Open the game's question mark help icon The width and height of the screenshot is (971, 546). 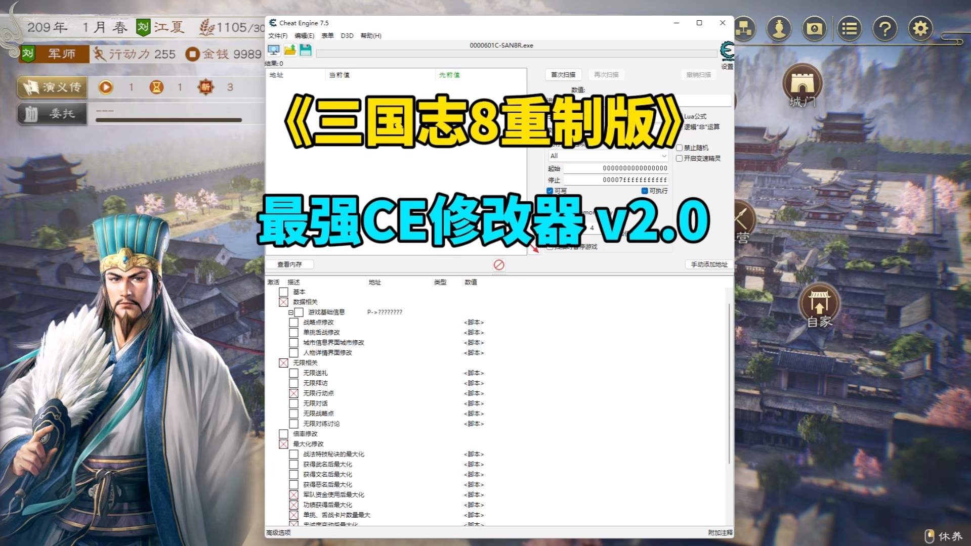885,28
